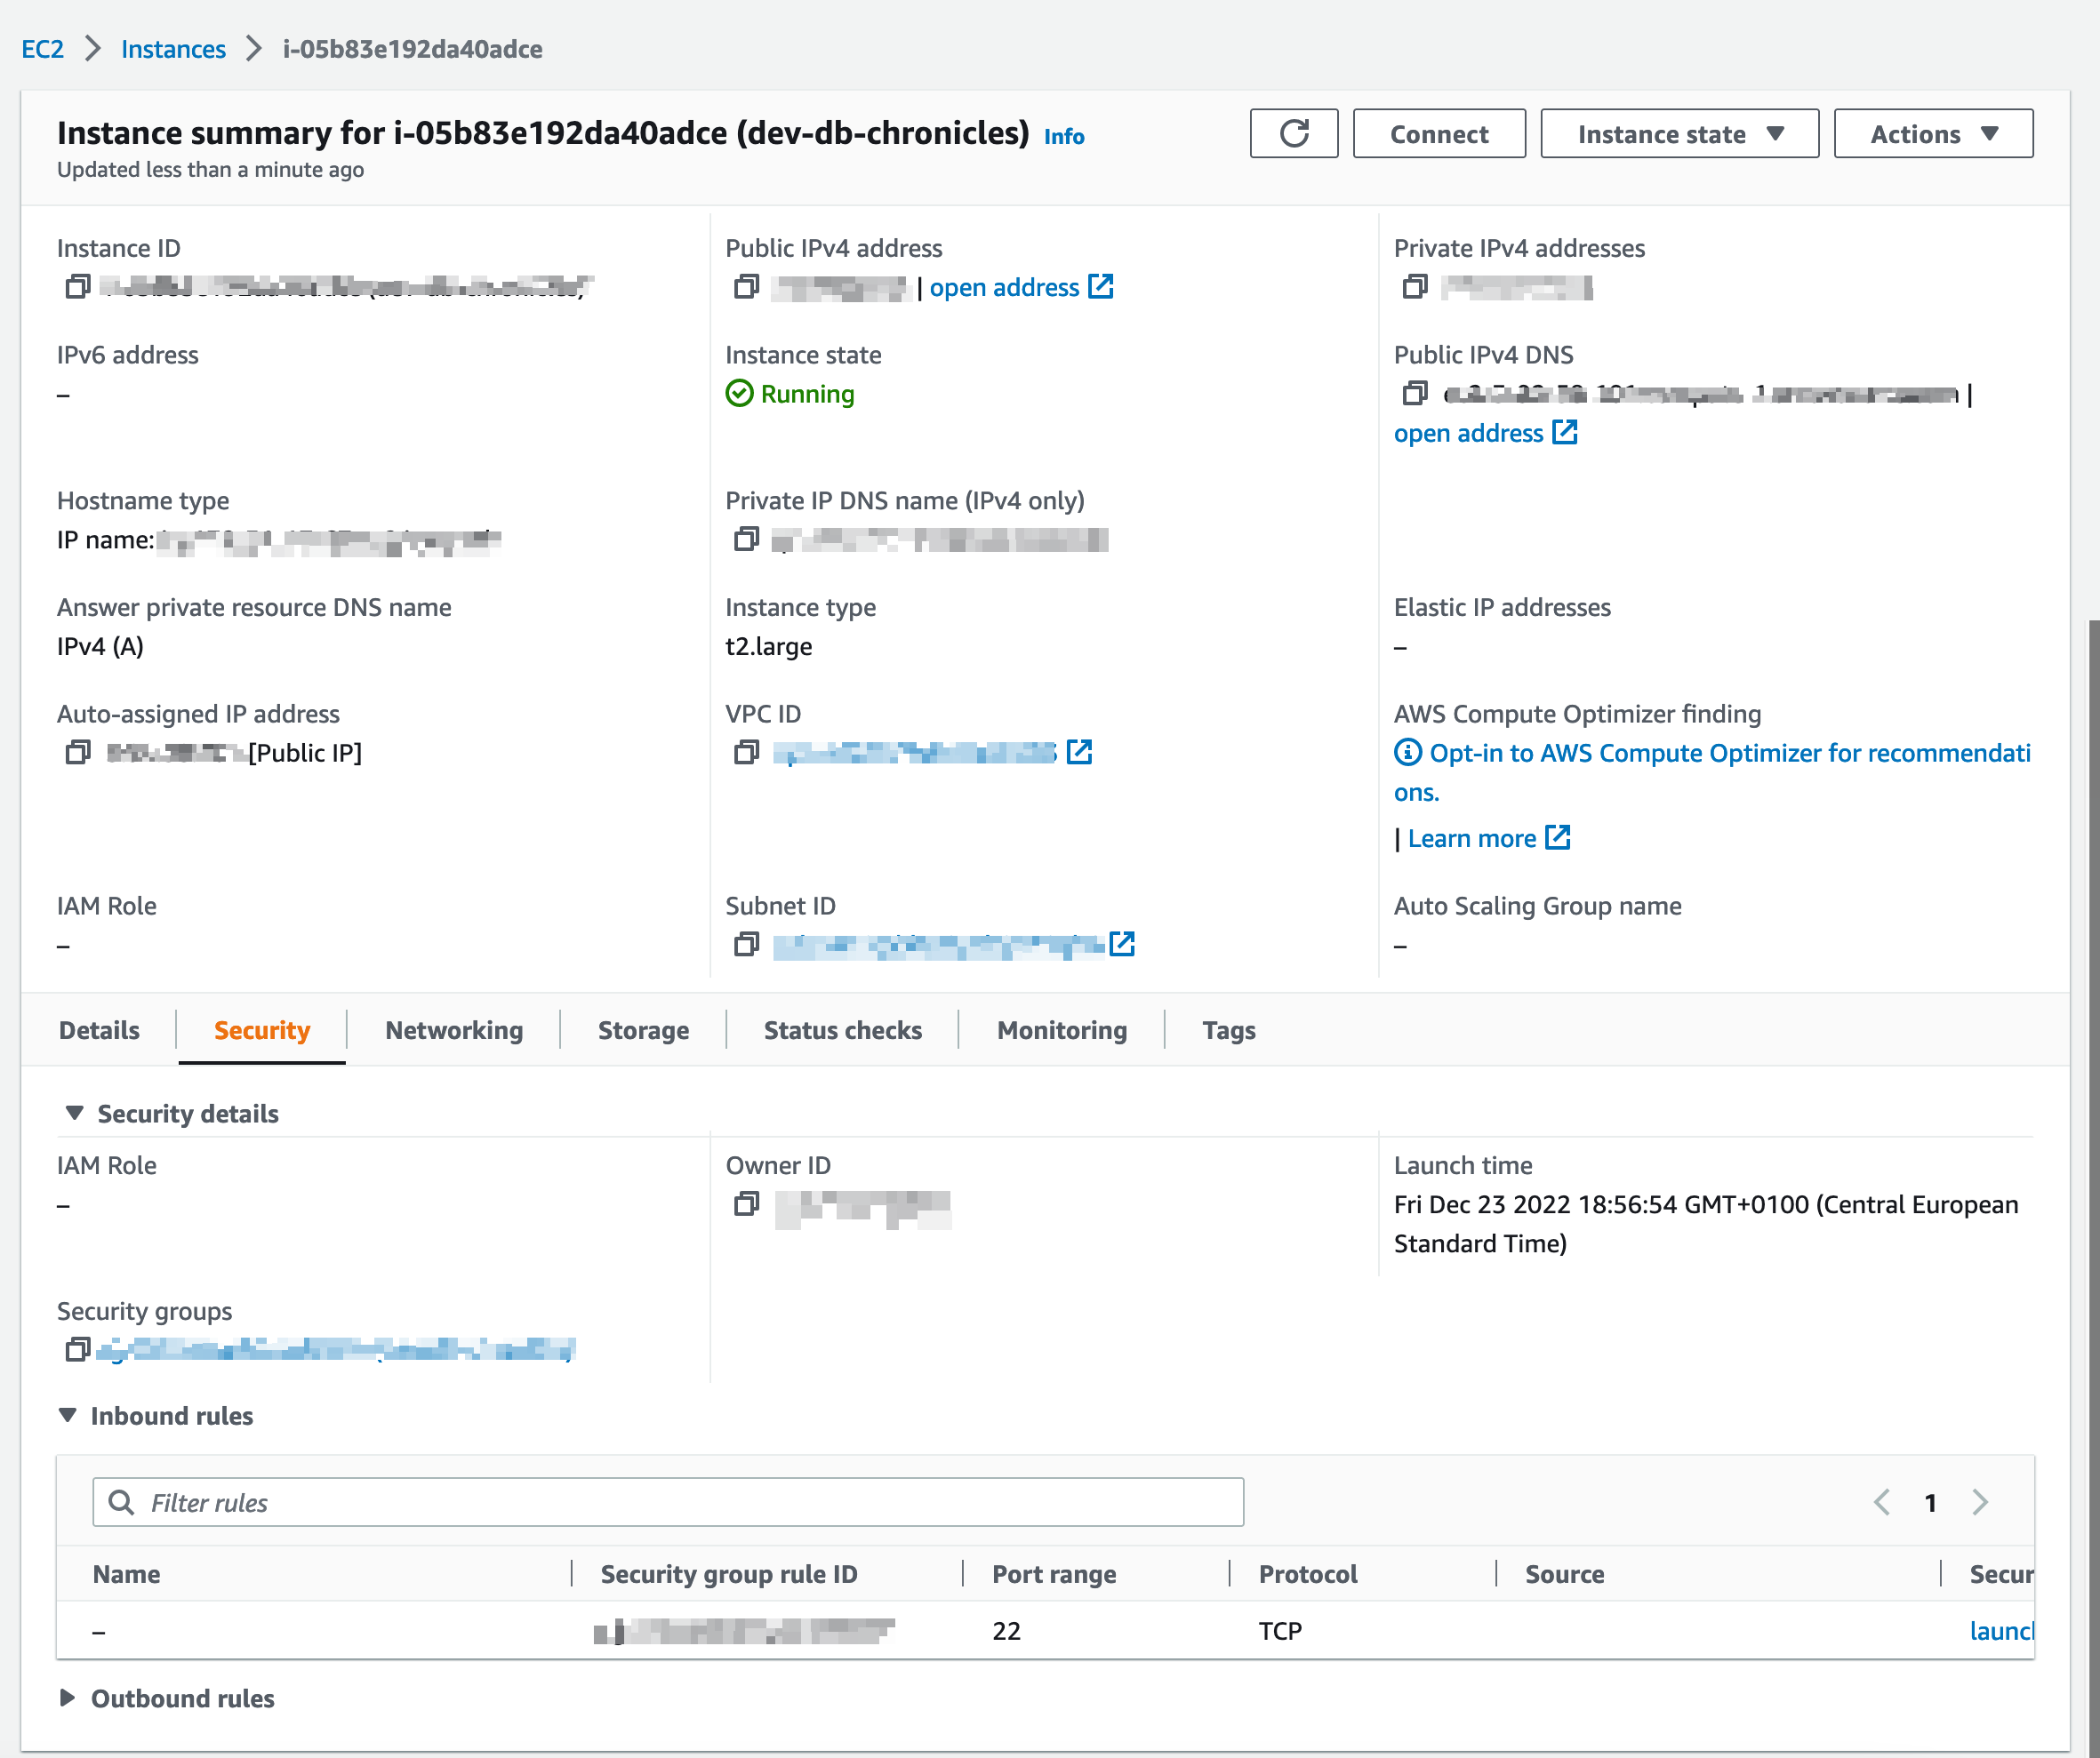The image size is (2100, 1758).
Task: Open the Instance state dropdown
Action: (x=1679, y=134)
